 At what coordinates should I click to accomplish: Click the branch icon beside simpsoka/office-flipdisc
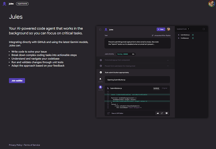click(153, 35)
